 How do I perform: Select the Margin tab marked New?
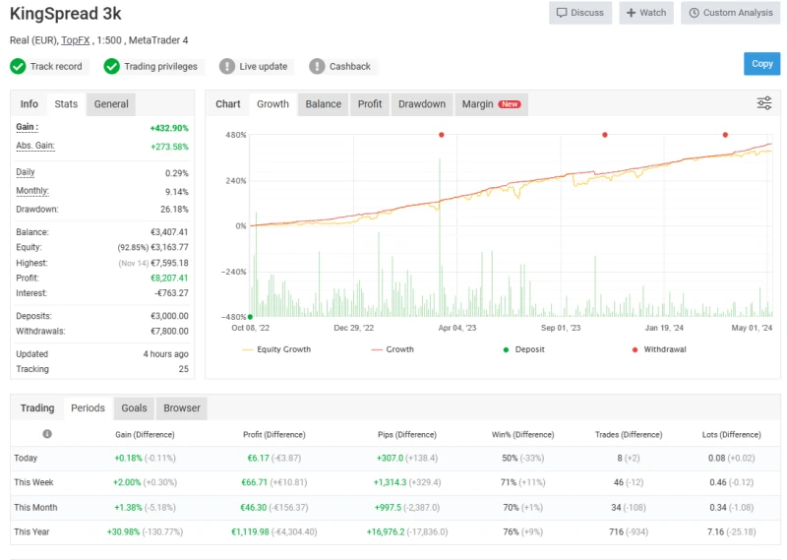pos(490,103)
